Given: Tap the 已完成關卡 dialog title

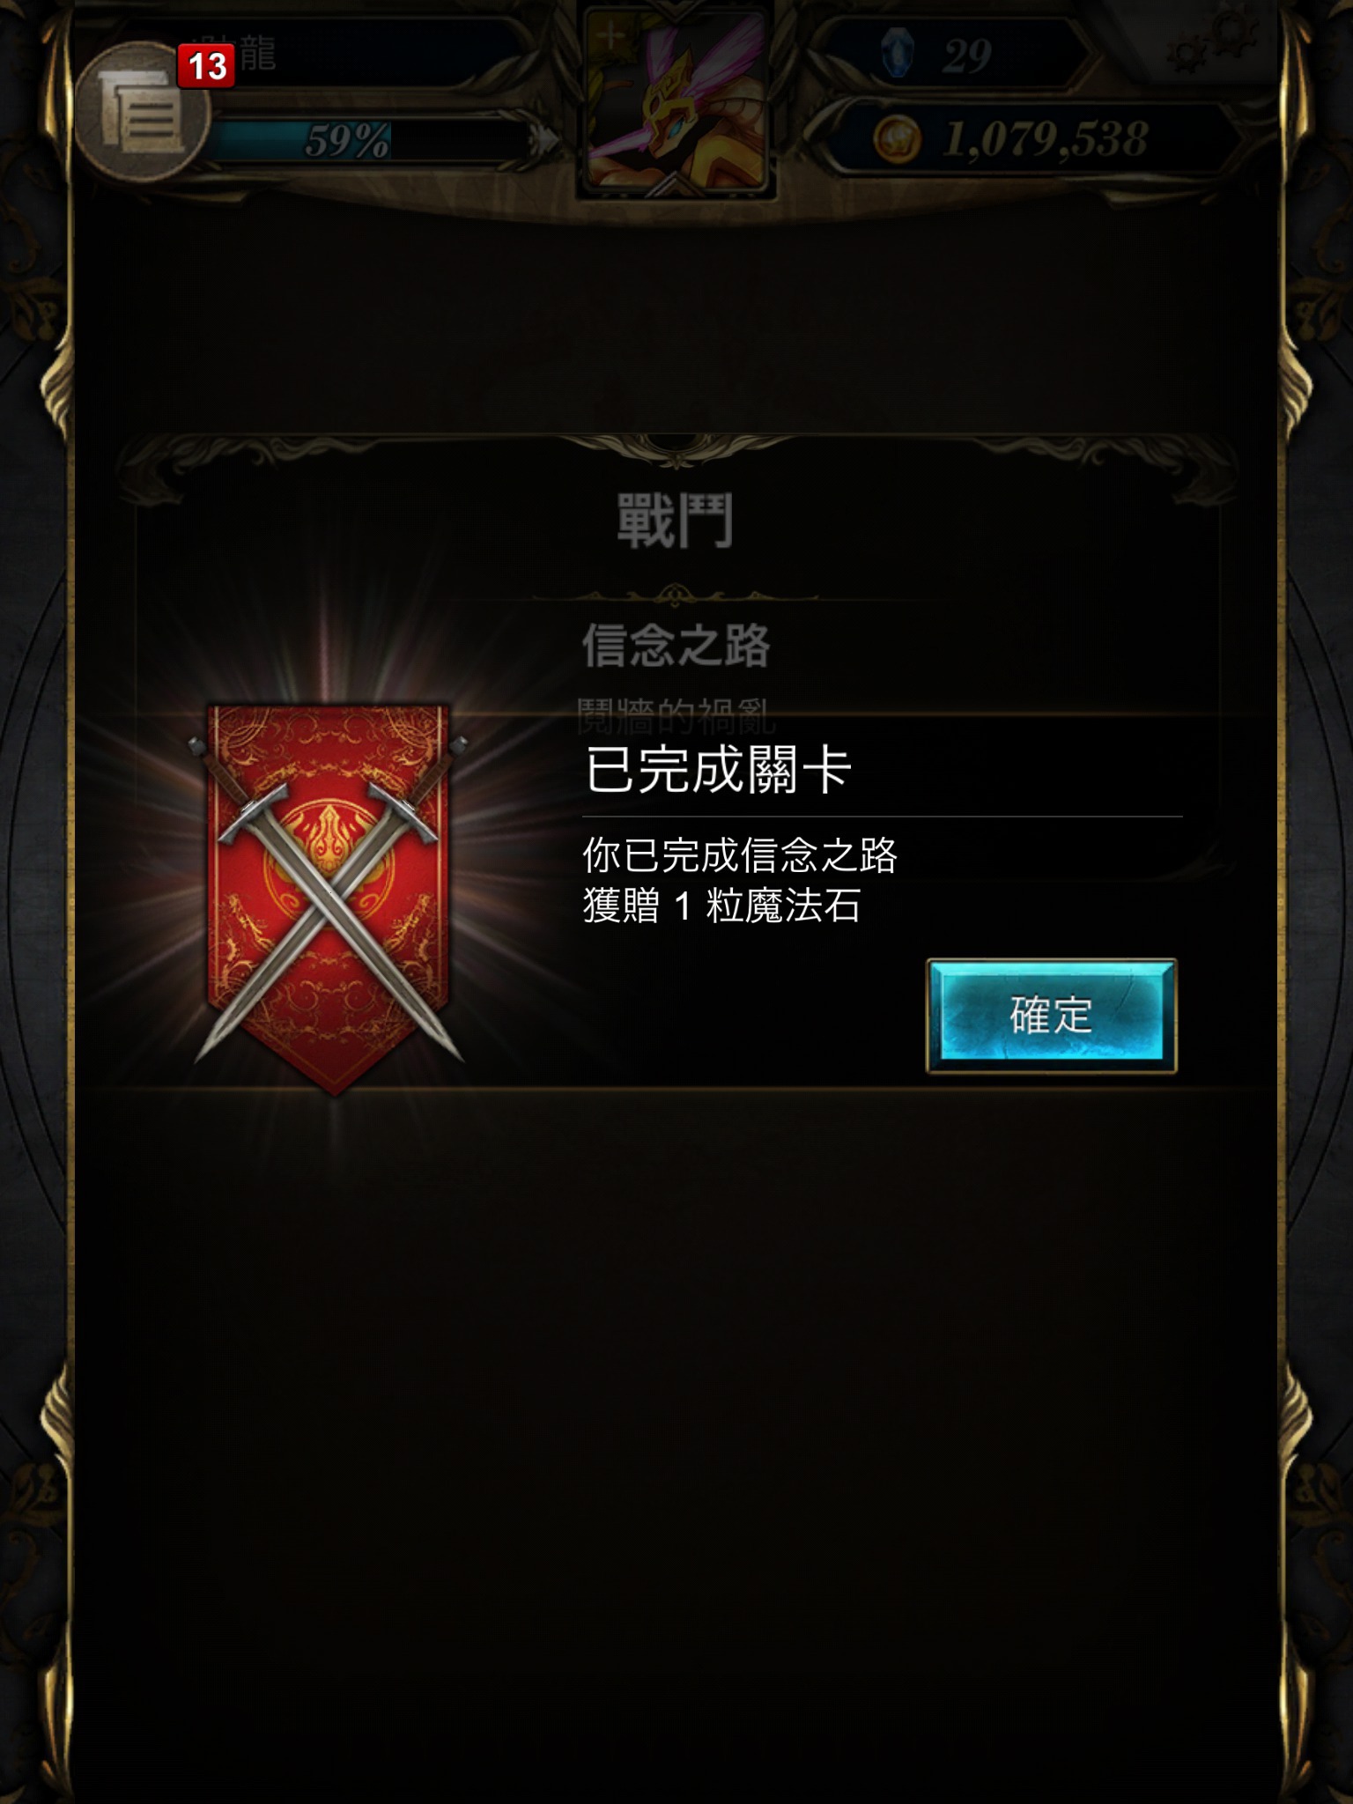Looking at the screenshot, I should pyautogui.click(x=718, y=770).
